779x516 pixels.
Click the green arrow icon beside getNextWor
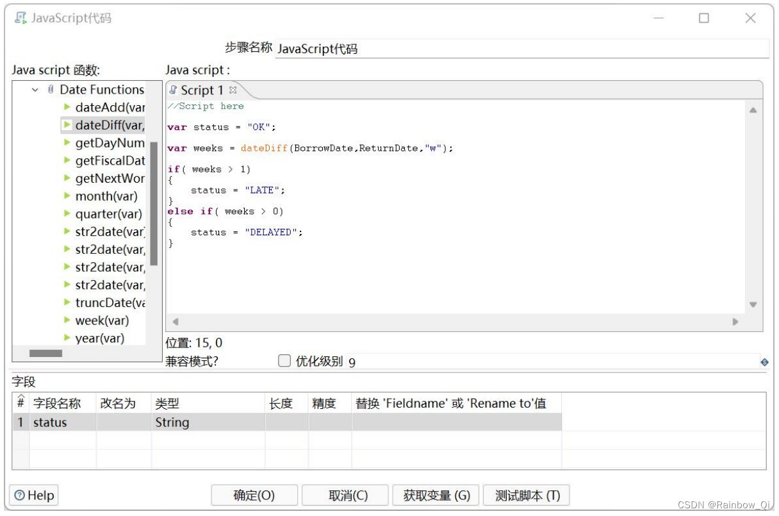point(67,178)
